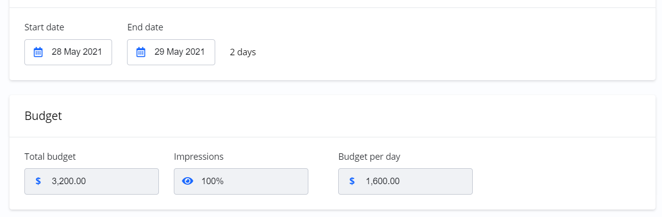Click the "End date" label
Viewport: 662px width, 217px height.
(x=145, y=27)
